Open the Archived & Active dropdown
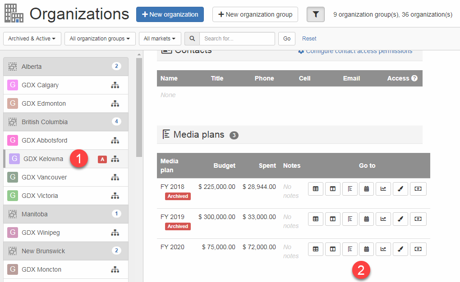Viewport: 460px width, 282px height. click(32, 39)
